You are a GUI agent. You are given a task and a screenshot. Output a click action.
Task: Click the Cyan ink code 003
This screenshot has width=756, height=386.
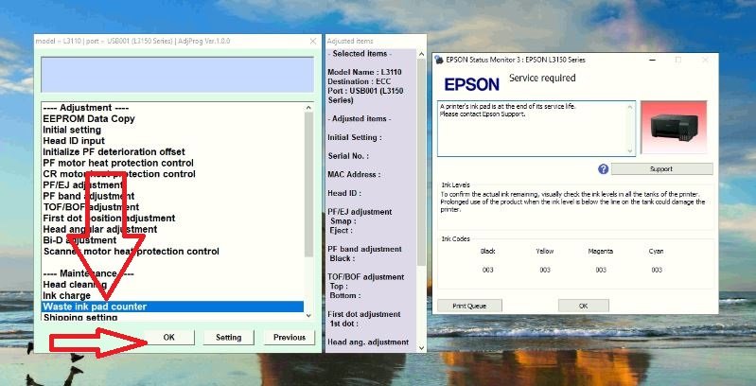[657, 270]
